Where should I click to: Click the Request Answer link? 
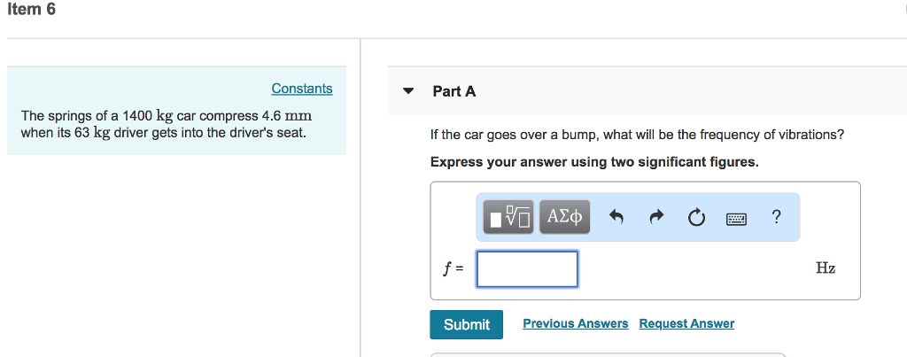point(686,323)
